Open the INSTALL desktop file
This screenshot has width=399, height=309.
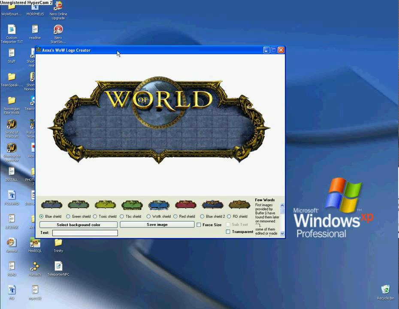pyautogui.click(x=12, y=174)
